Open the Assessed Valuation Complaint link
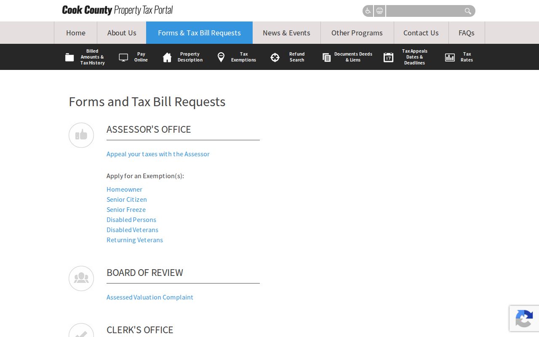The width and height of the screenshot is (539, 337). click(x=150, y=297)
